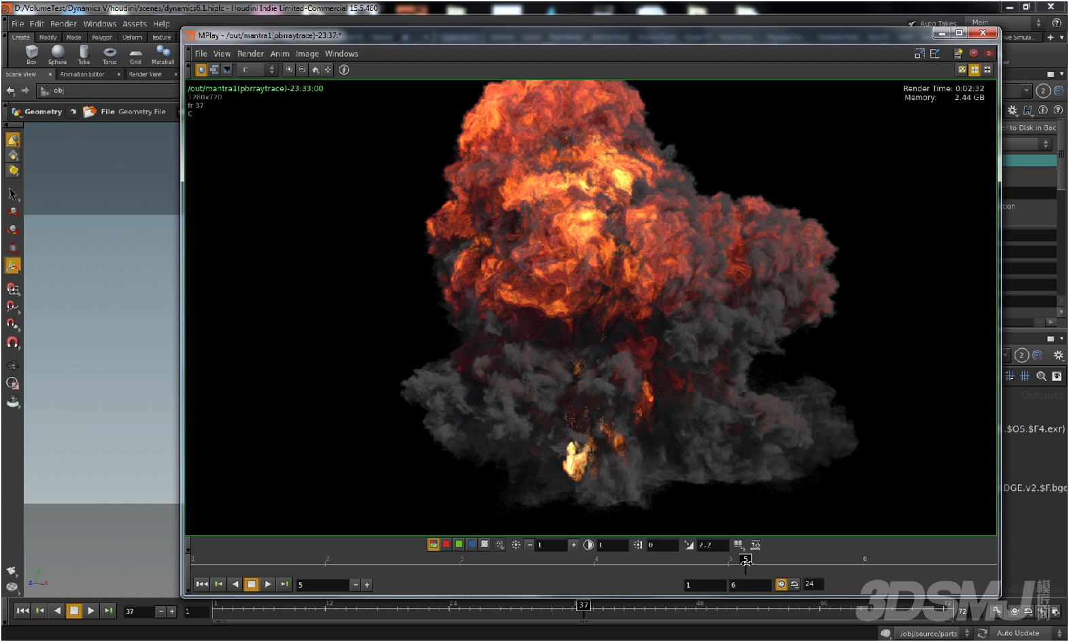Click the pane info (i) icon
Screen dimensions: 1069x642
(x=1043, y=110)
